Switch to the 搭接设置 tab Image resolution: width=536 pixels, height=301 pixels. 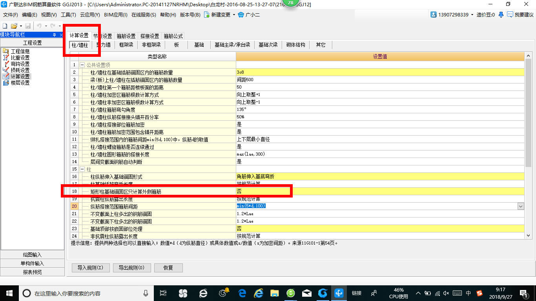[x=150, y=36]
